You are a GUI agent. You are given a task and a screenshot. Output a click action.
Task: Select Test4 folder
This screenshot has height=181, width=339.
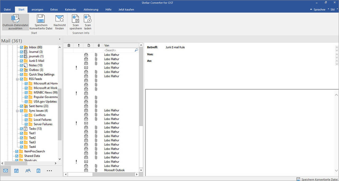click(x=32, y=147)
